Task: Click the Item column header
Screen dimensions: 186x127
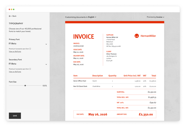Action: click(75, 76)
